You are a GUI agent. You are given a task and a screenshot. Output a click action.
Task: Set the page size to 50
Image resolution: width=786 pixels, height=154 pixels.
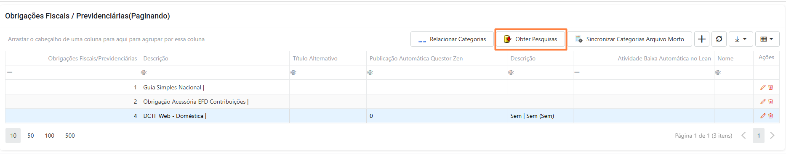pyautogui.click(x=31, y=136)
